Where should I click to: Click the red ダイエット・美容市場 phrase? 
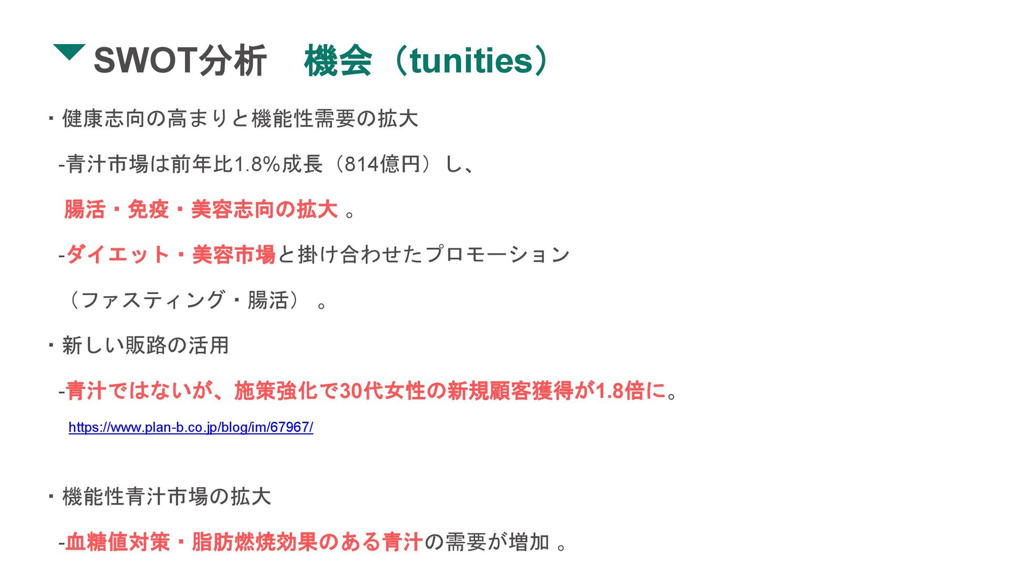pos(171,255)
